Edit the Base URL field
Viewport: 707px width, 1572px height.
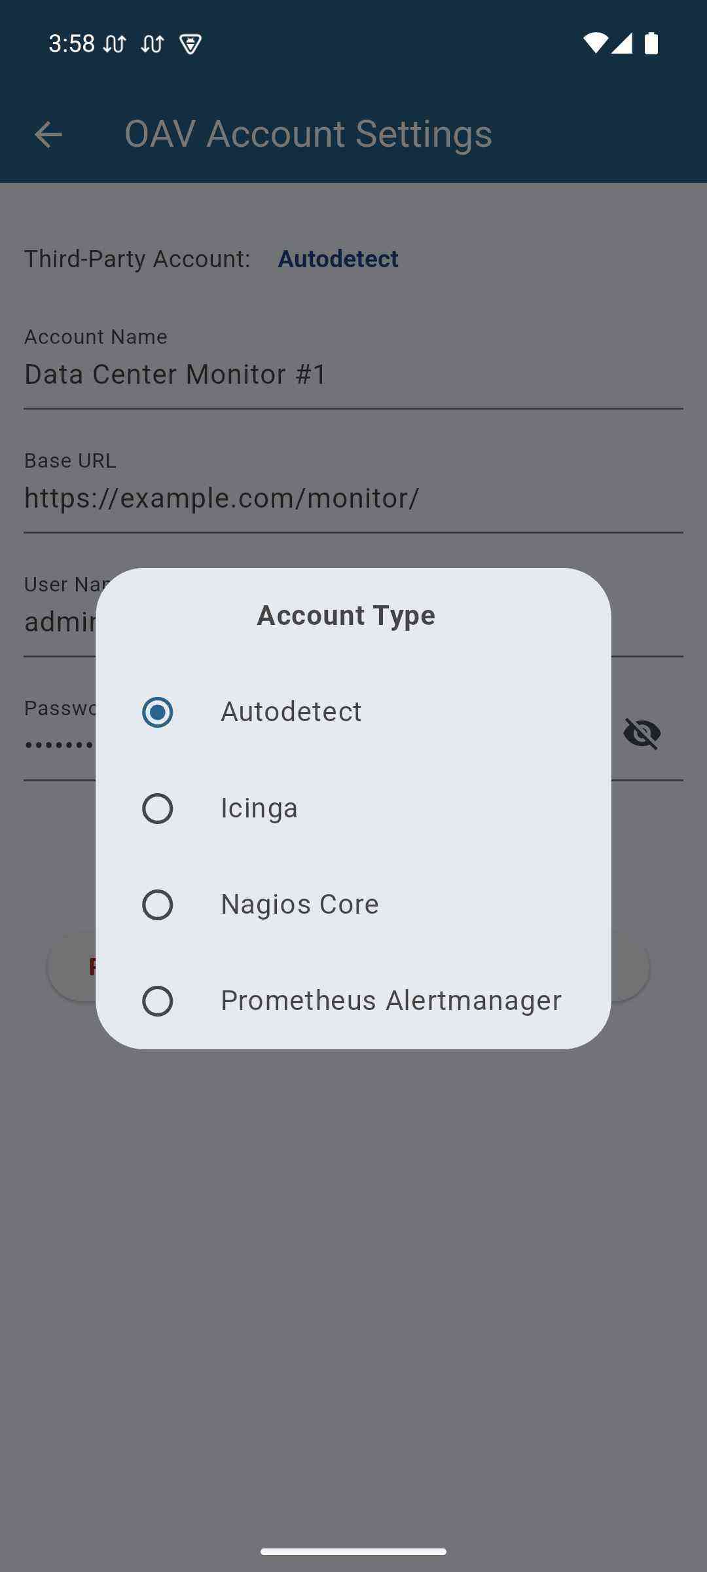click(353, 498)
